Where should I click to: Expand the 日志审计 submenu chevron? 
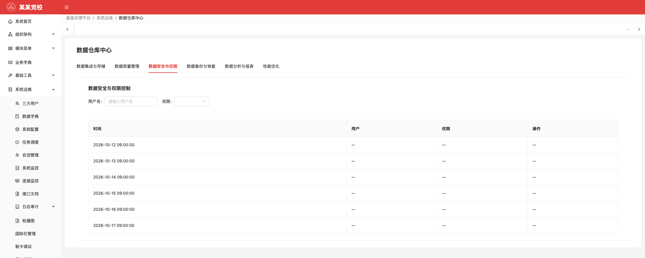53,207
